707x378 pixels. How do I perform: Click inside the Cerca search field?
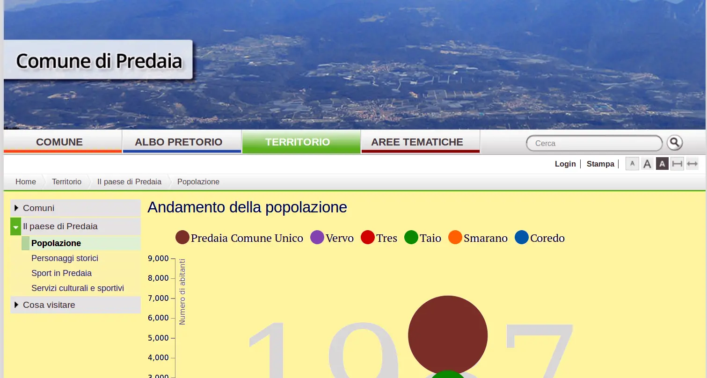point(594,143)
